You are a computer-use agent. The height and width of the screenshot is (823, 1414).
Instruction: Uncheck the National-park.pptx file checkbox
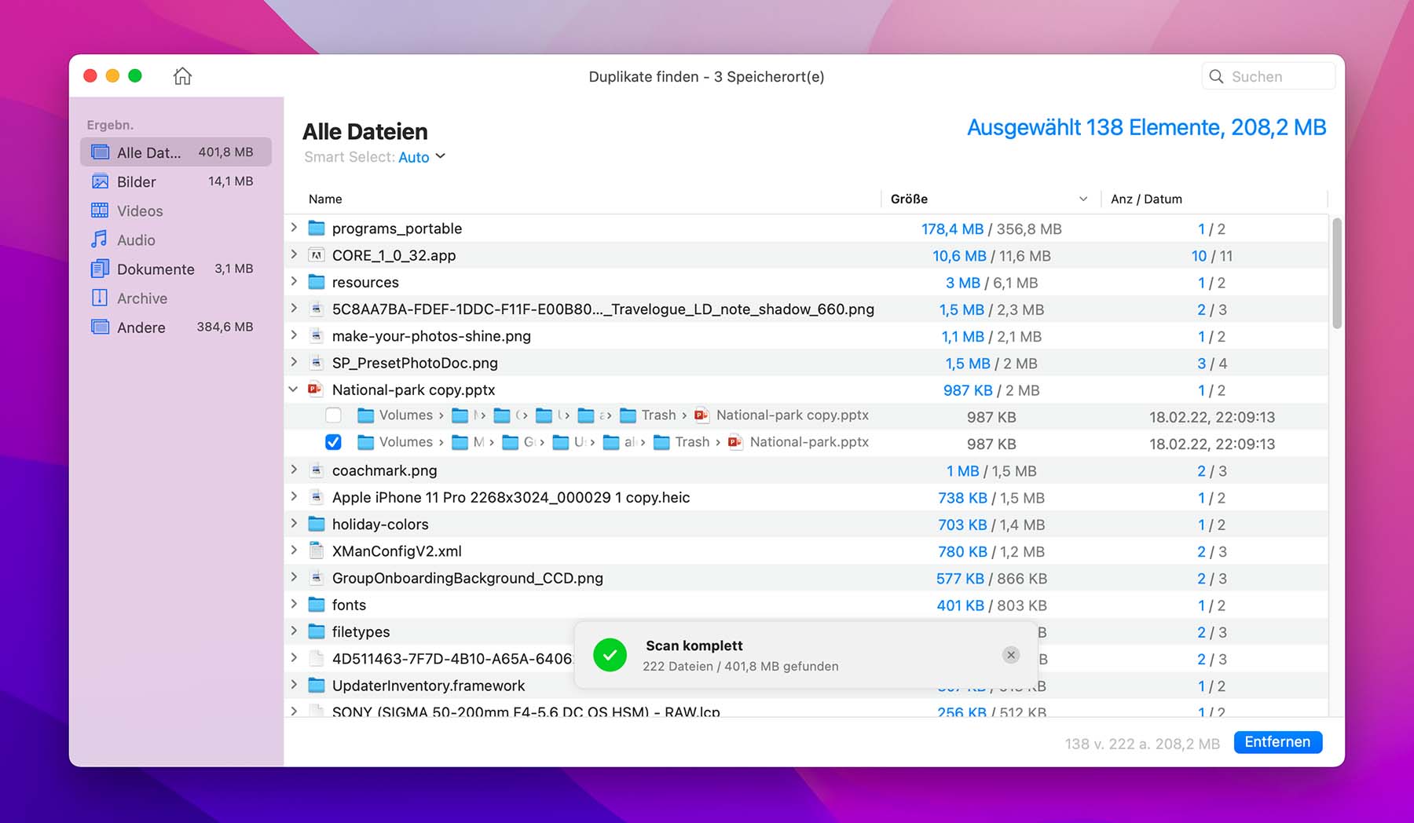(x=333, y=442)
